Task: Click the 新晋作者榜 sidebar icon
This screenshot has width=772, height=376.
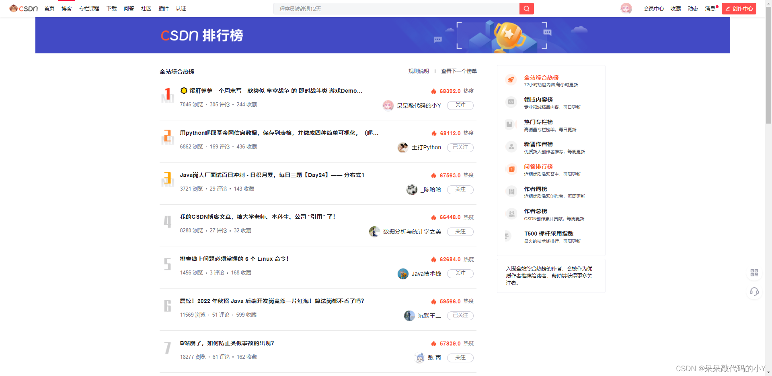Action: [511, 146]
